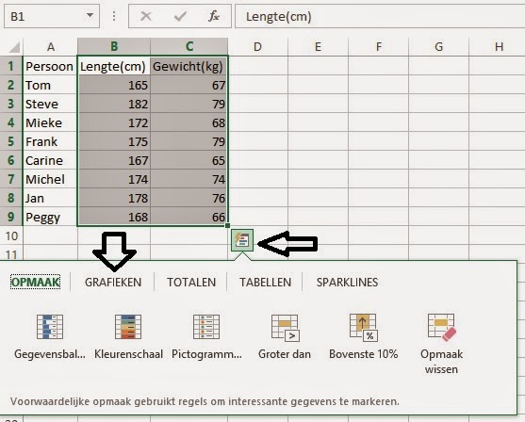Click Steve's weight cell 79

point(189,104)
